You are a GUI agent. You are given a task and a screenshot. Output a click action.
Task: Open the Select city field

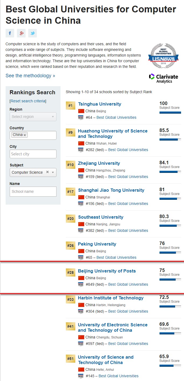33,154
